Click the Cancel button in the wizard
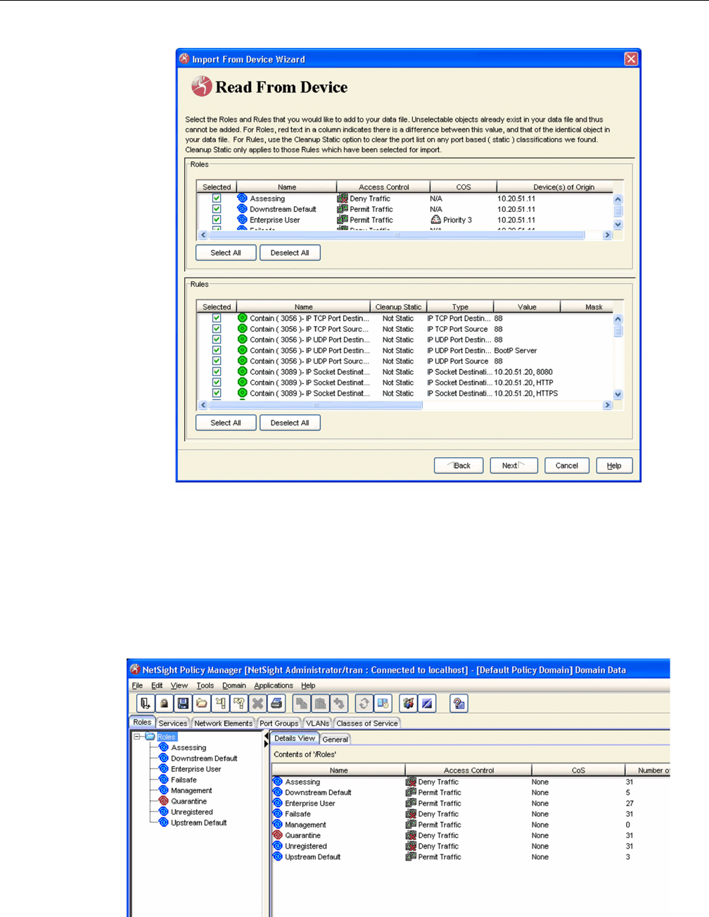The image size is (709, 917). 567,466
